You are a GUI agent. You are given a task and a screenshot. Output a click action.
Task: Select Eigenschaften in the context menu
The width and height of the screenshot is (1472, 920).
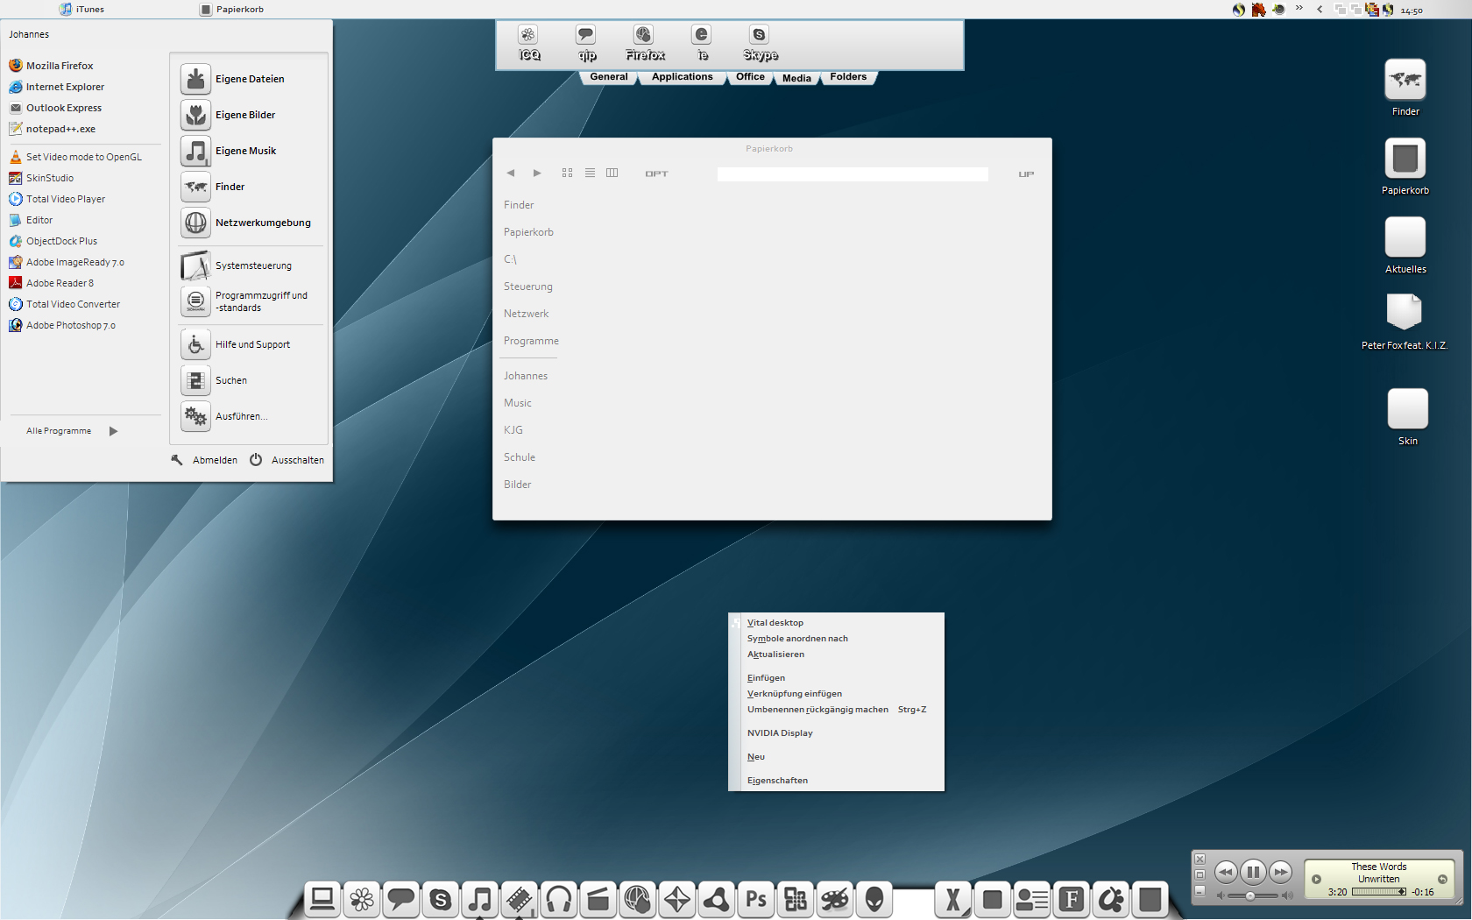[777, 781]
